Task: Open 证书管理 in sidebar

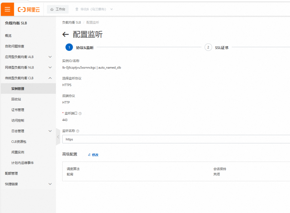Action: point(18,110)
